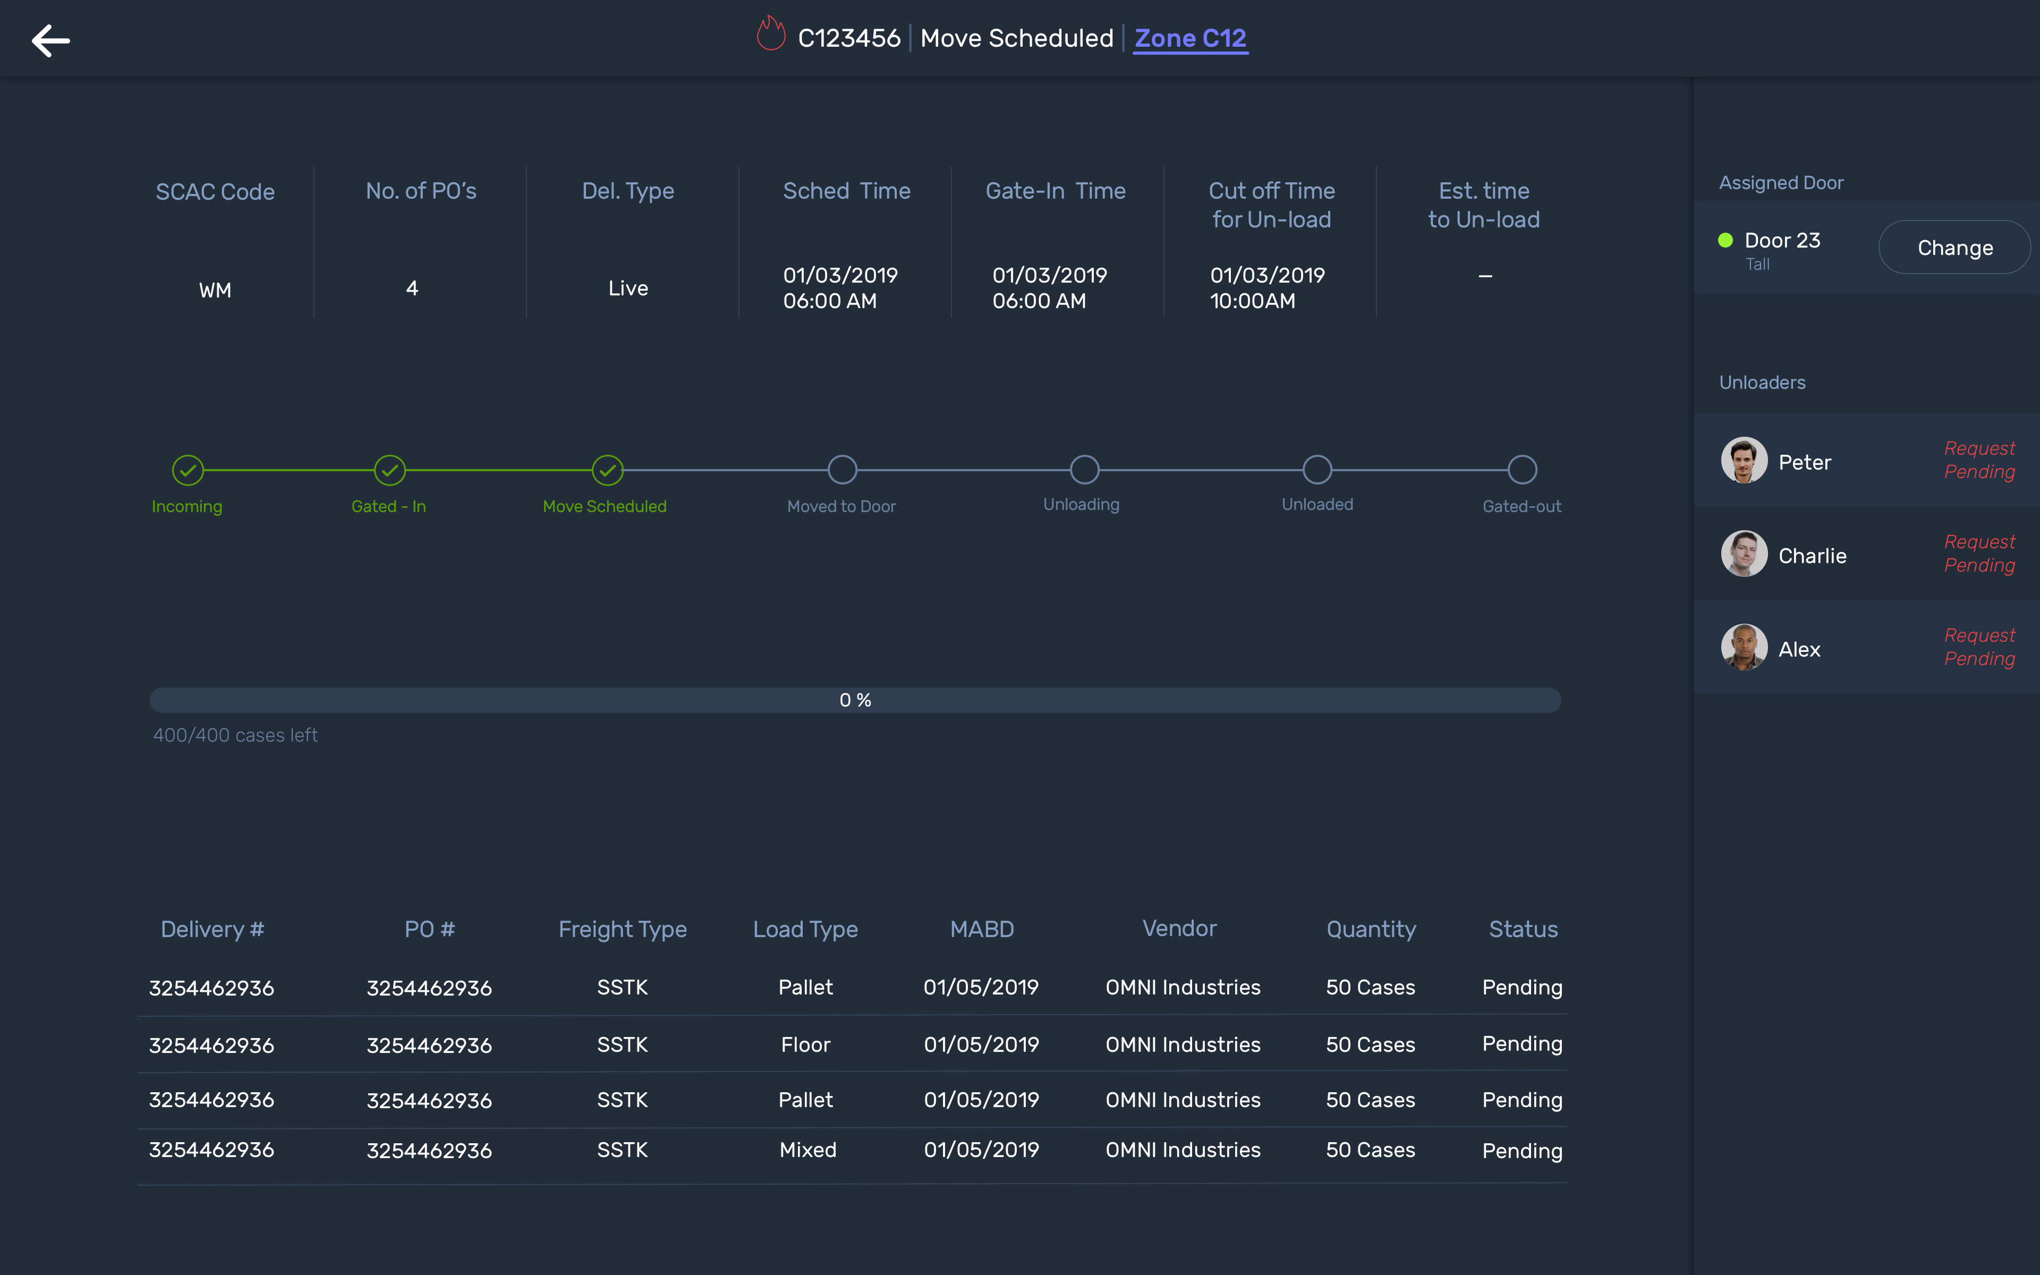The height and width of the screenshot is (1275, 2040).
Task: Select the Unloading step circle
Action: point(1084,470)
